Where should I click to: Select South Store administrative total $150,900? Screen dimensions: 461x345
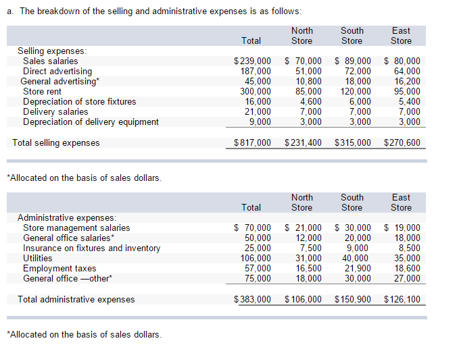pyautogui.click(x=353, y=300)
